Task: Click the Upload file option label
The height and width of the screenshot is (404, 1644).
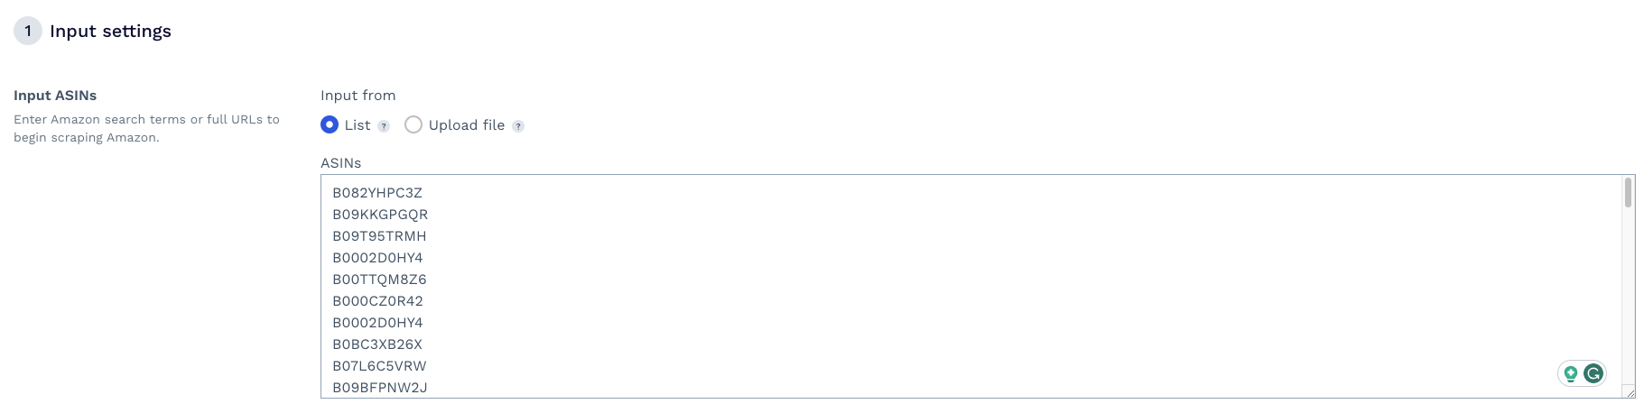Action: [467, 125]
